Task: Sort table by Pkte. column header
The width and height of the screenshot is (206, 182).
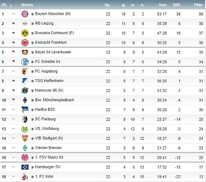Action: coord(198,5)
